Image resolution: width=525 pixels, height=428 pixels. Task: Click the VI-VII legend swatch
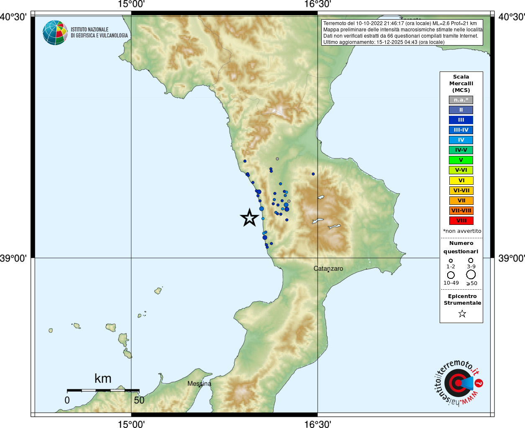coord(461,191)
